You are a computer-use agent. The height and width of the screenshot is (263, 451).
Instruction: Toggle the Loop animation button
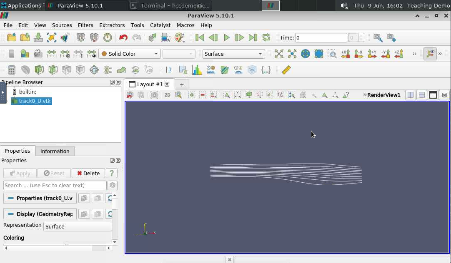[266, 37]
